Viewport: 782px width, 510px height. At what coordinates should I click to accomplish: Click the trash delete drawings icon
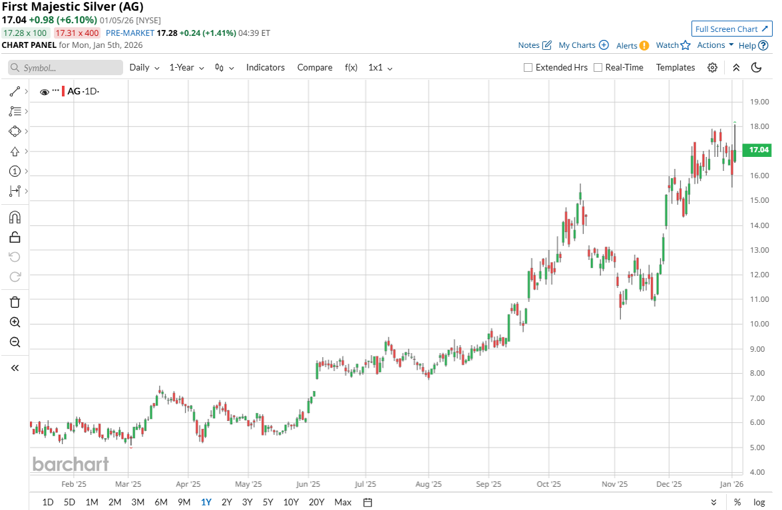click(15, 303)
